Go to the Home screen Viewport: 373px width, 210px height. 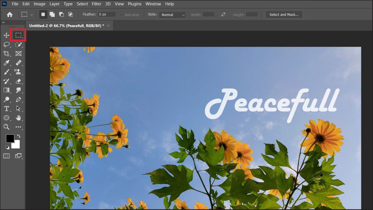click(x=10, y=14)
